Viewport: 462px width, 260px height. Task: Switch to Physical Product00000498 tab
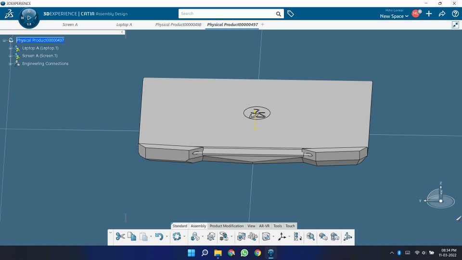click(x=178, y=25)
